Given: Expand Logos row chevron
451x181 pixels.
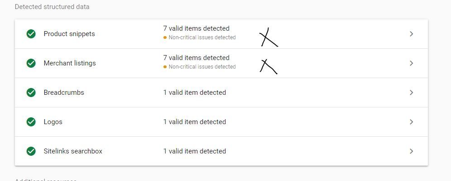Looking at the screenshot, I should [x=411, y=121].
